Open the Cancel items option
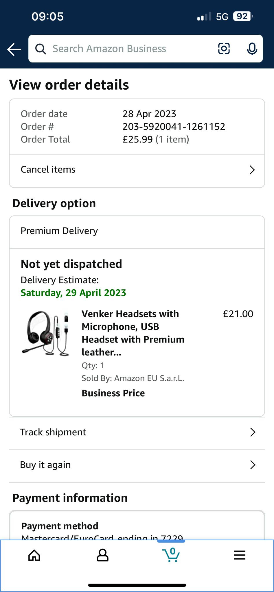The image size is (274, 592). click(48, 169)
